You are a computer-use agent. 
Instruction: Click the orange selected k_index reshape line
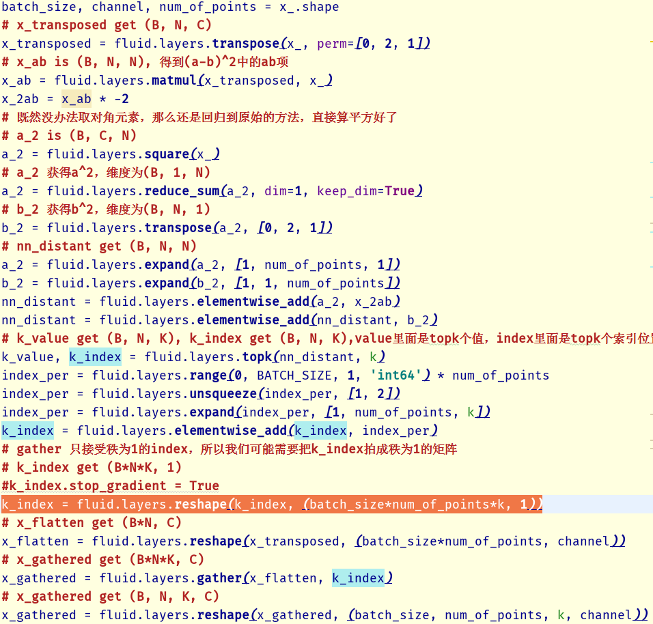pyautogui.click(x=272, y=505)
